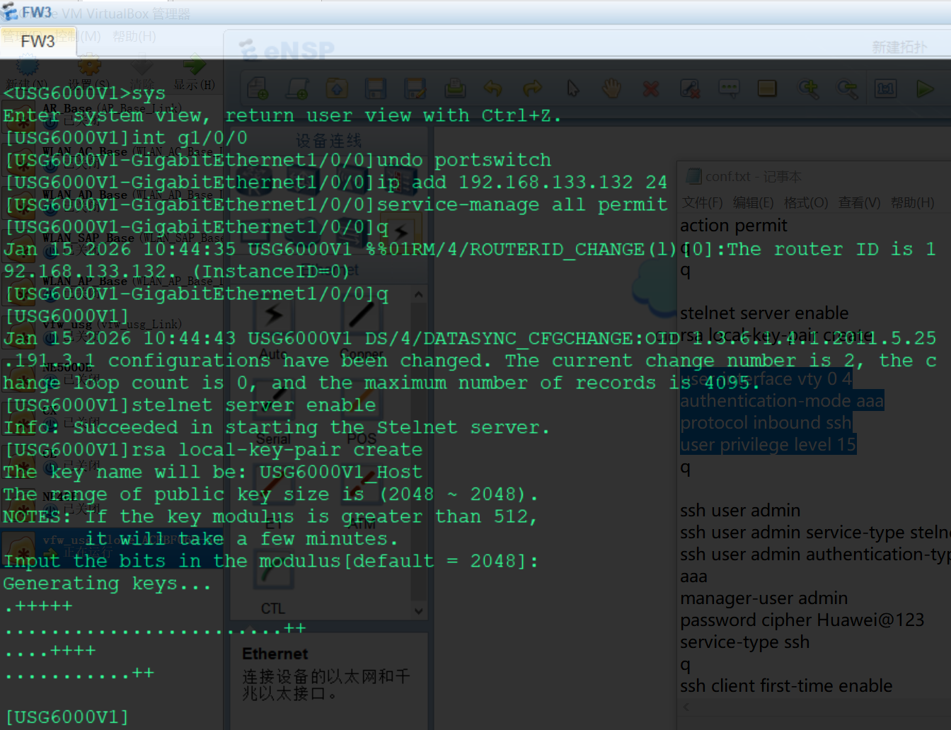951x730 pixels.
Task: Open the 查看(V) menu in Notepad
Action: 859,203
